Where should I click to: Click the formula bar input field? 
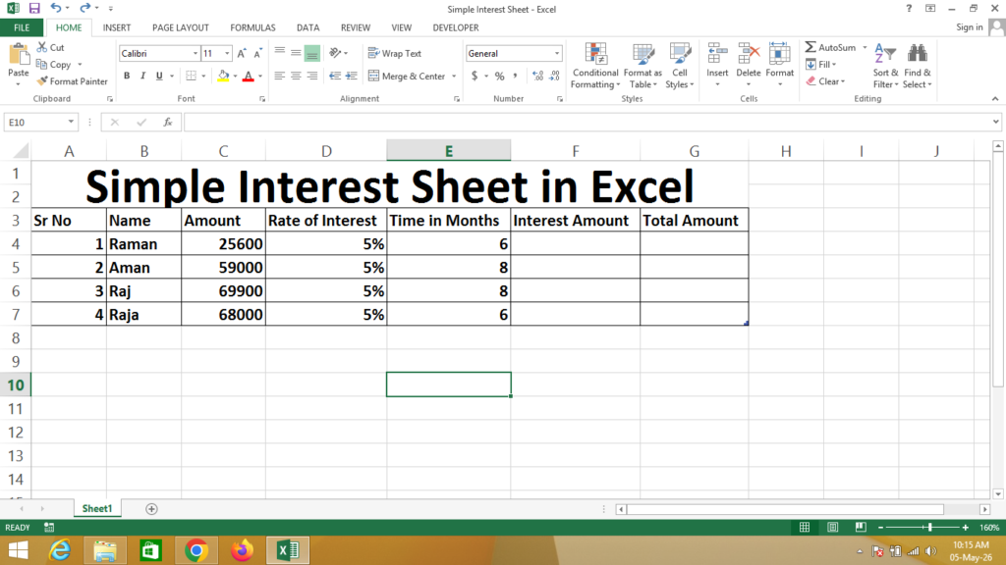[587, 122]
